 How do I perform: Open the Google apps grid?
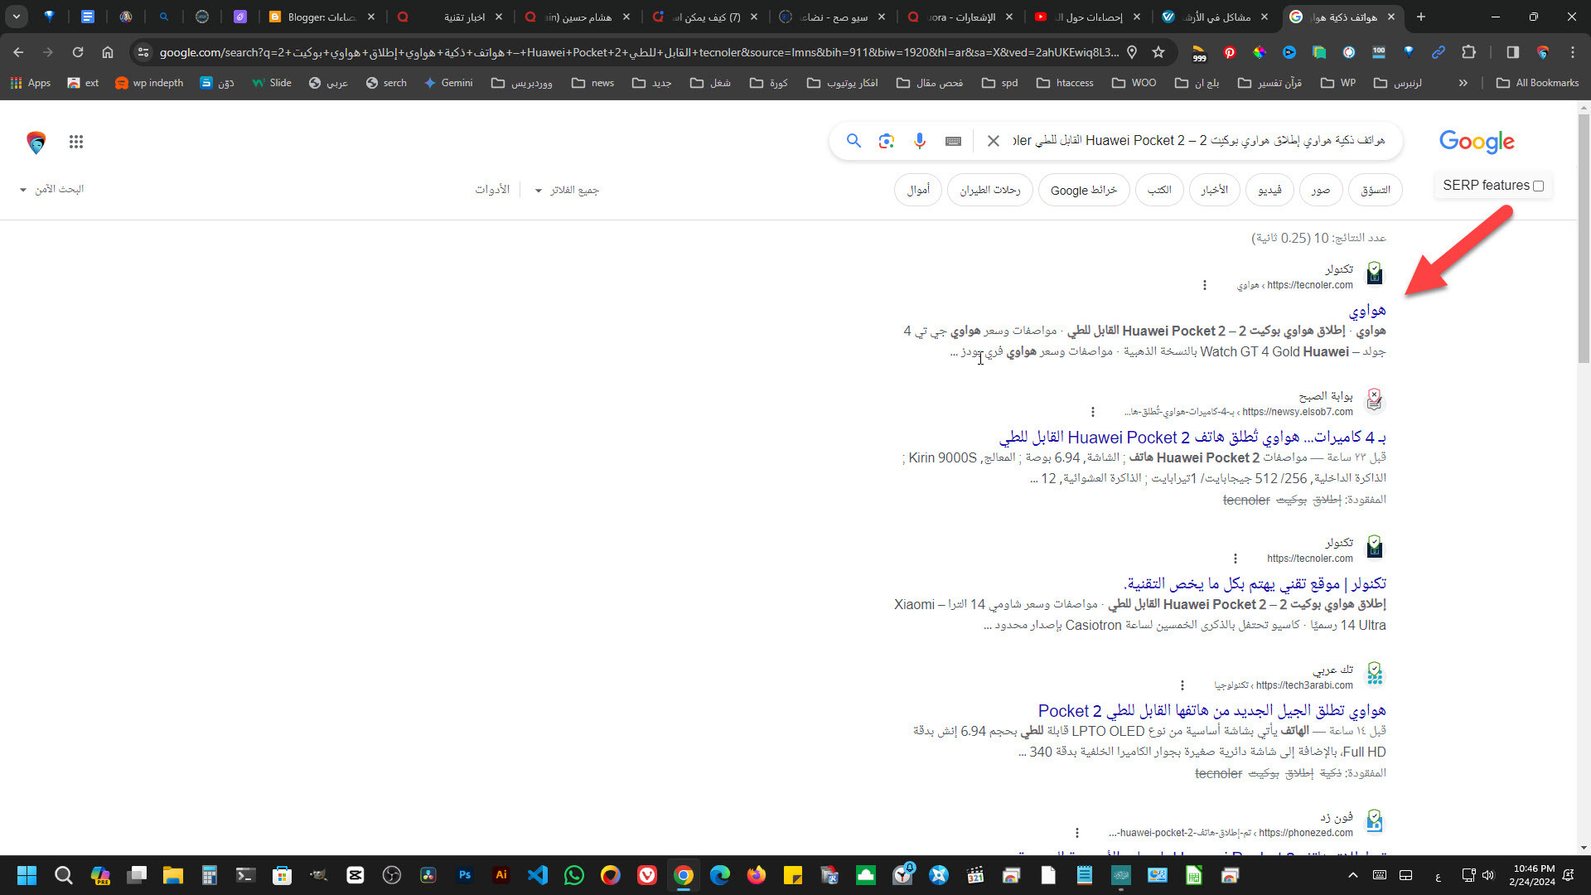point(76,142)
